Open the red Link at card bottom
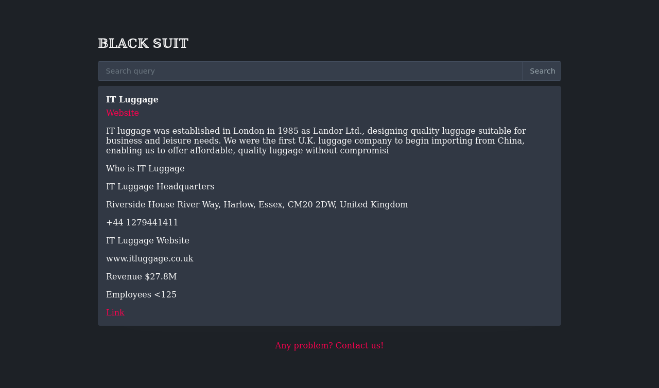The height and width of the screenshot is (388, 659). point(115,312)
